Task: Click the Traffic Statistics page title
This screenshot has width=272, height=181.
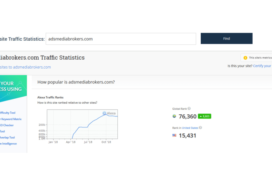Action: click(x=42, y=58)
